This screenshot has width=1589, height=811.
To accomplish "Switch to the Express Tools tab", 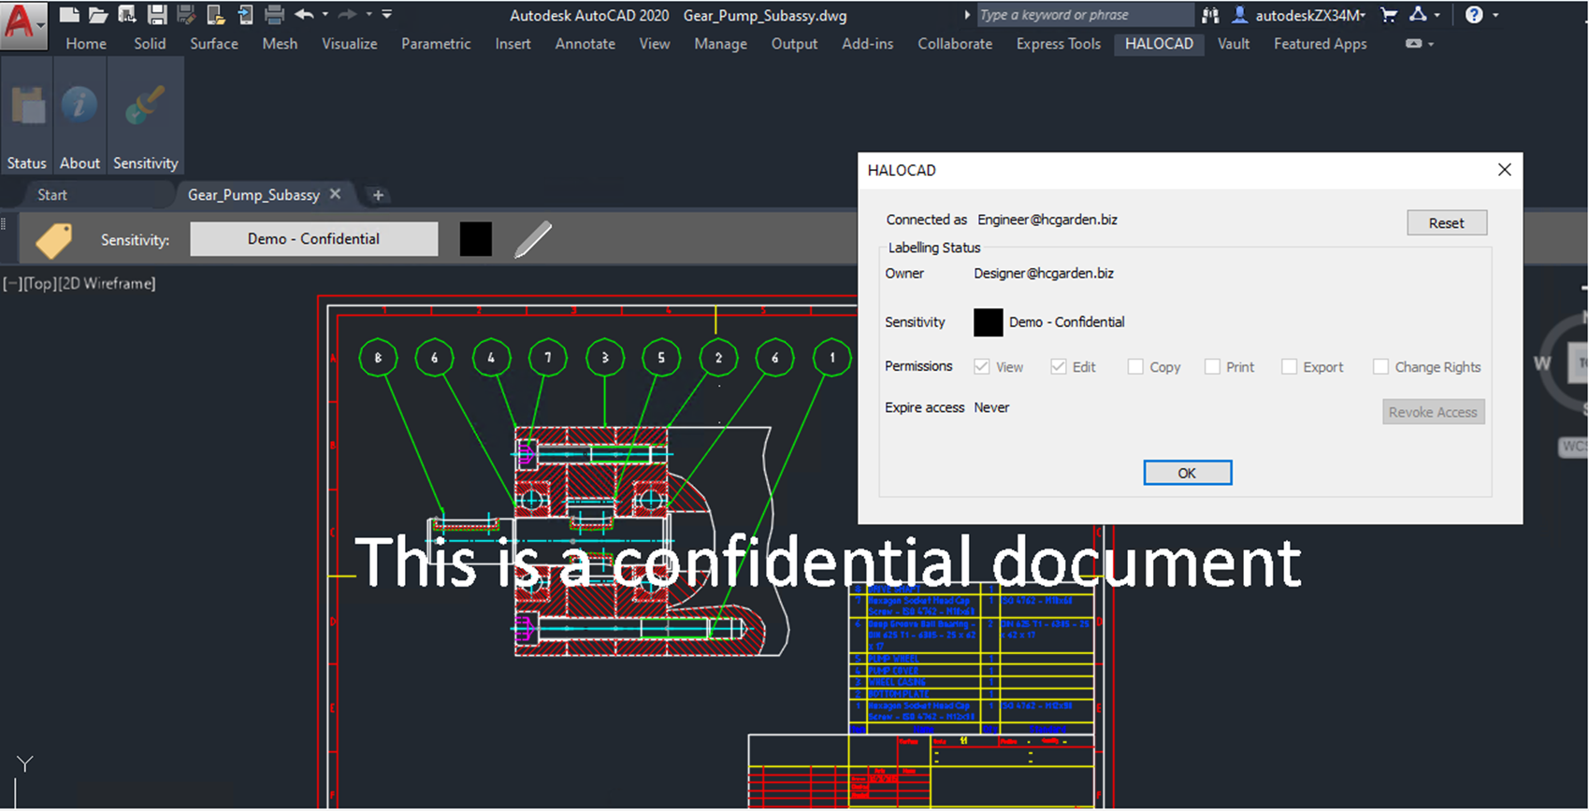I will [1059, 44].
